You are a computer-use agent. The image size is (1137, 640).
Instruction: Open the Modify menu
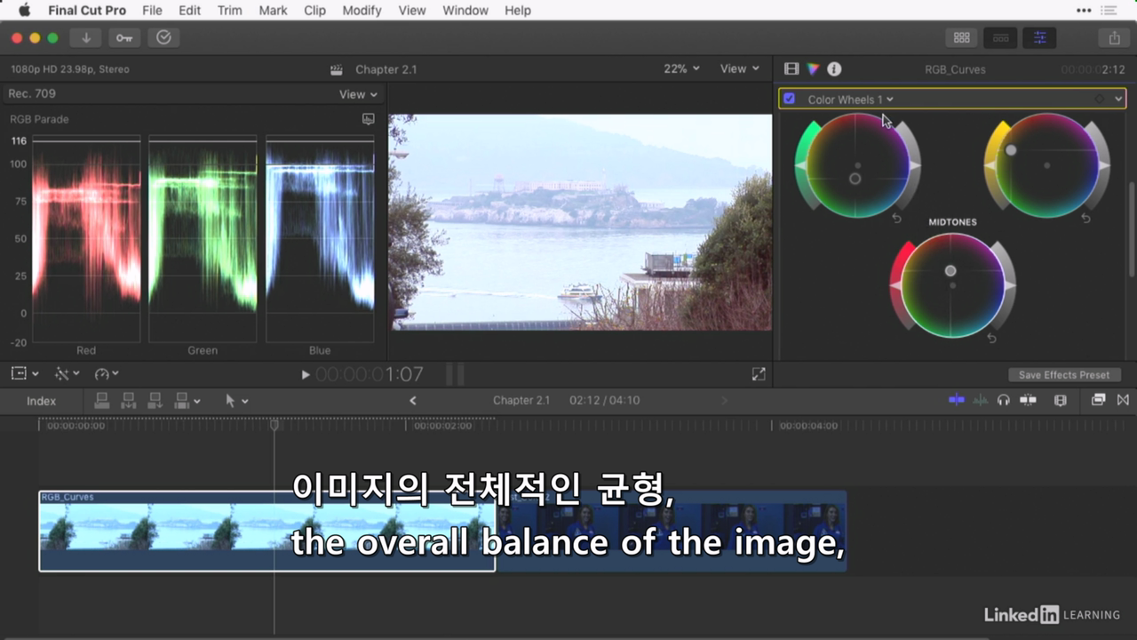(362, 11)
